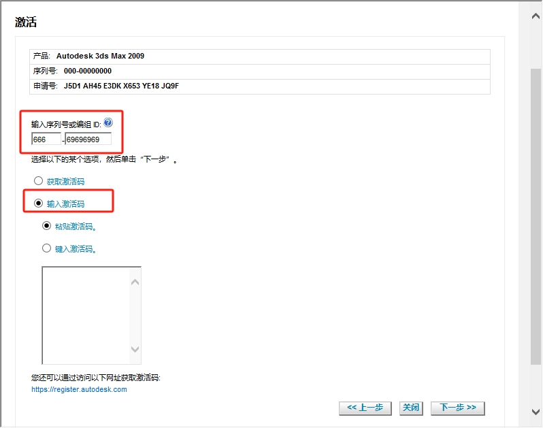Image resolution: width=543 pixels, height=428 pixels.
Task: Click the serial field containing 69696969
Action: pyautogui.click(x=88, y=139)
